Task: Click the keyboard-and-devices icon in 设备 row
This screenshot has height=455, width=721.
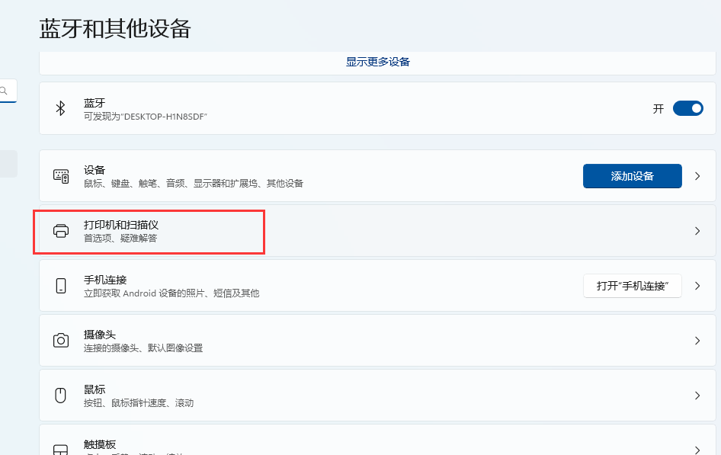Action: click(61, 176)
